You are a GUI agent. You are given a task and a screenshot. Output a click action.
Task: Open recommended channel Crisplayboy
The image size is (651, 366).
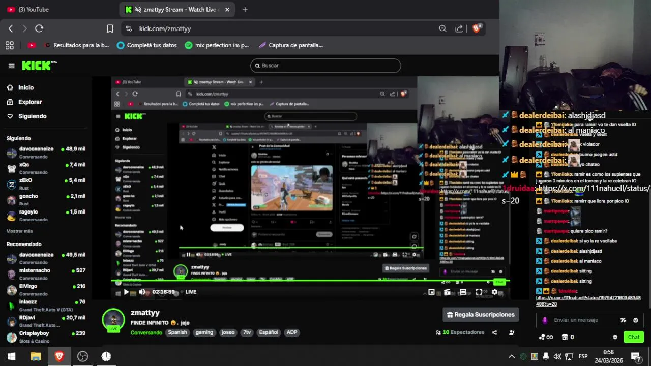tap(46, 337)
